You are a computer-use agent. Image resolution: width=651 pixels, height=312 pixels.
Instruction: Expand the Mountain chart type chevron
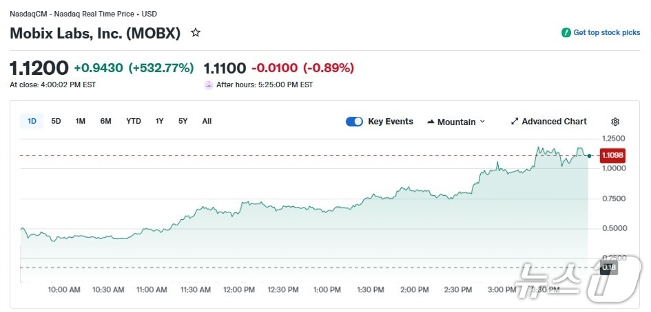482,122
